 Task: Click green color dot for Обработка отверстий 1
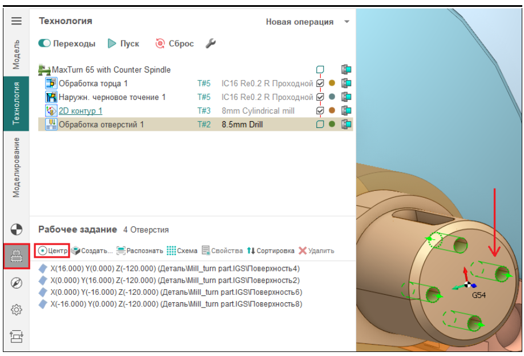click(x=332, y=125)
